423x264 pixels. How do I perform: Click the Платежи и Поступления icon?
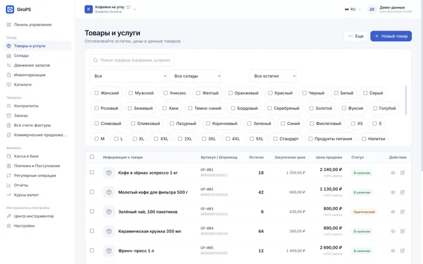coord(9,166)
